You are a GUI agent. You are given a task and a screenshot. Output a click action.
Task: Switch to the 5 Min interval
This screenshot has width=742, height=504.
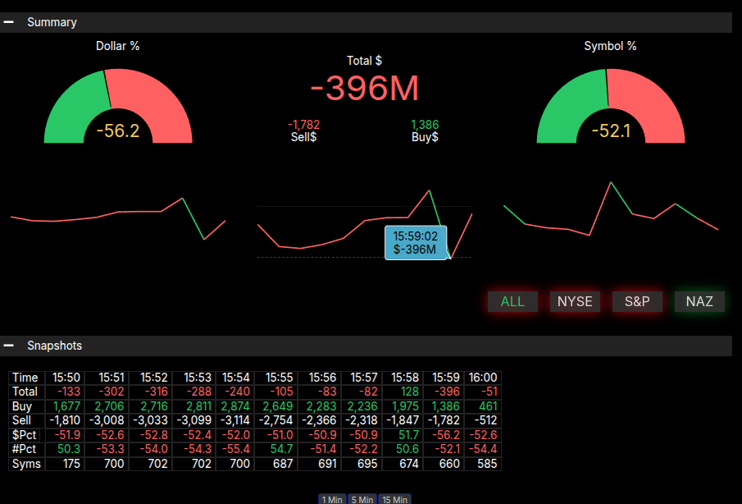tap(362, 499)
